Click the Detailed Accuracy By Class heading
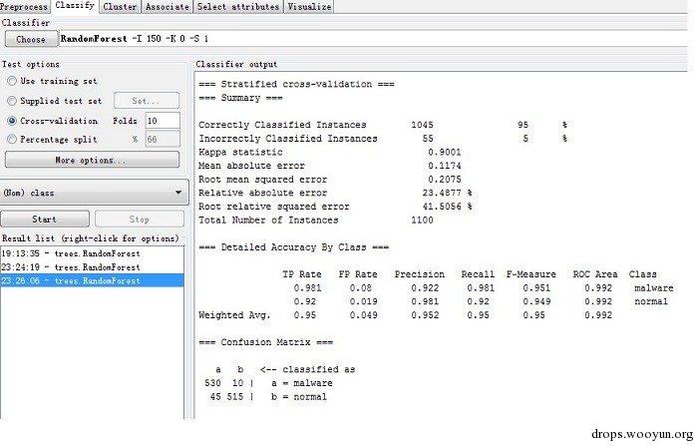Image resolution: width=697 pixels, height=446 pixels. 293,247
